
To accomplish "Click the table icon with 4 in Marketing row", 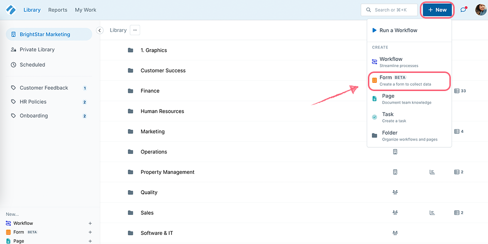I will 459,132.
